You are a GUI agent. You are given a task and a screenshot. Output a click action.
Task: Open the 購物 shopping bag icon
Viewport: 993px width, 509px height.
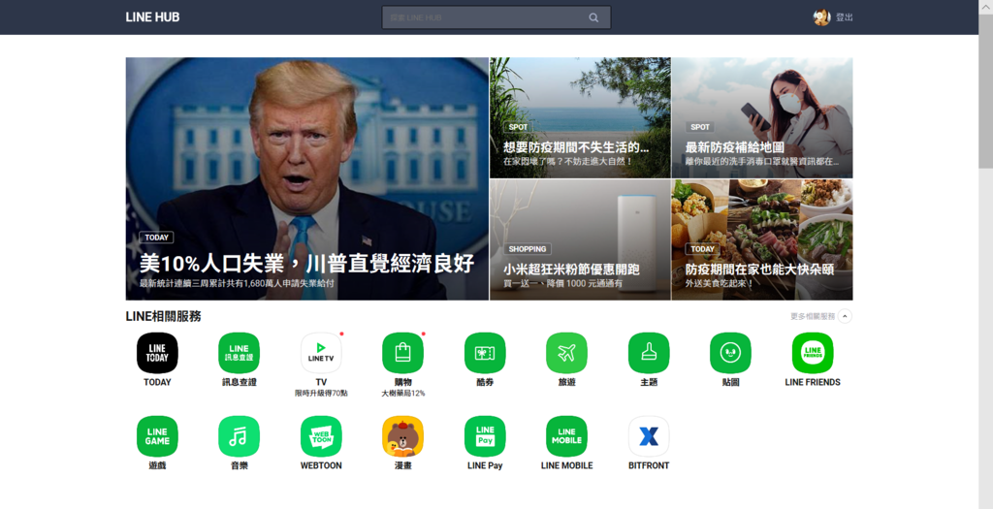point(402,353)
